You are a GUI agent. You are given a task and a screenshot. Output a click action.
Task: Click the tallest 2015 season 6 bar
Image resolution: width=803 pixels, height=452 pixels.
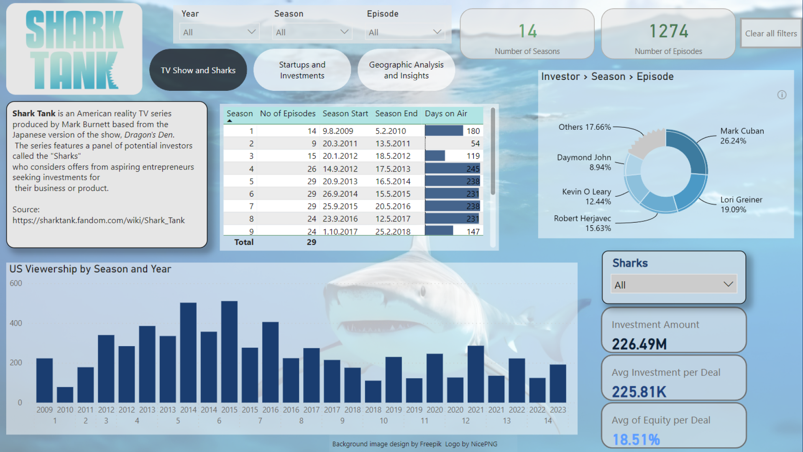[x=229, y=352]
